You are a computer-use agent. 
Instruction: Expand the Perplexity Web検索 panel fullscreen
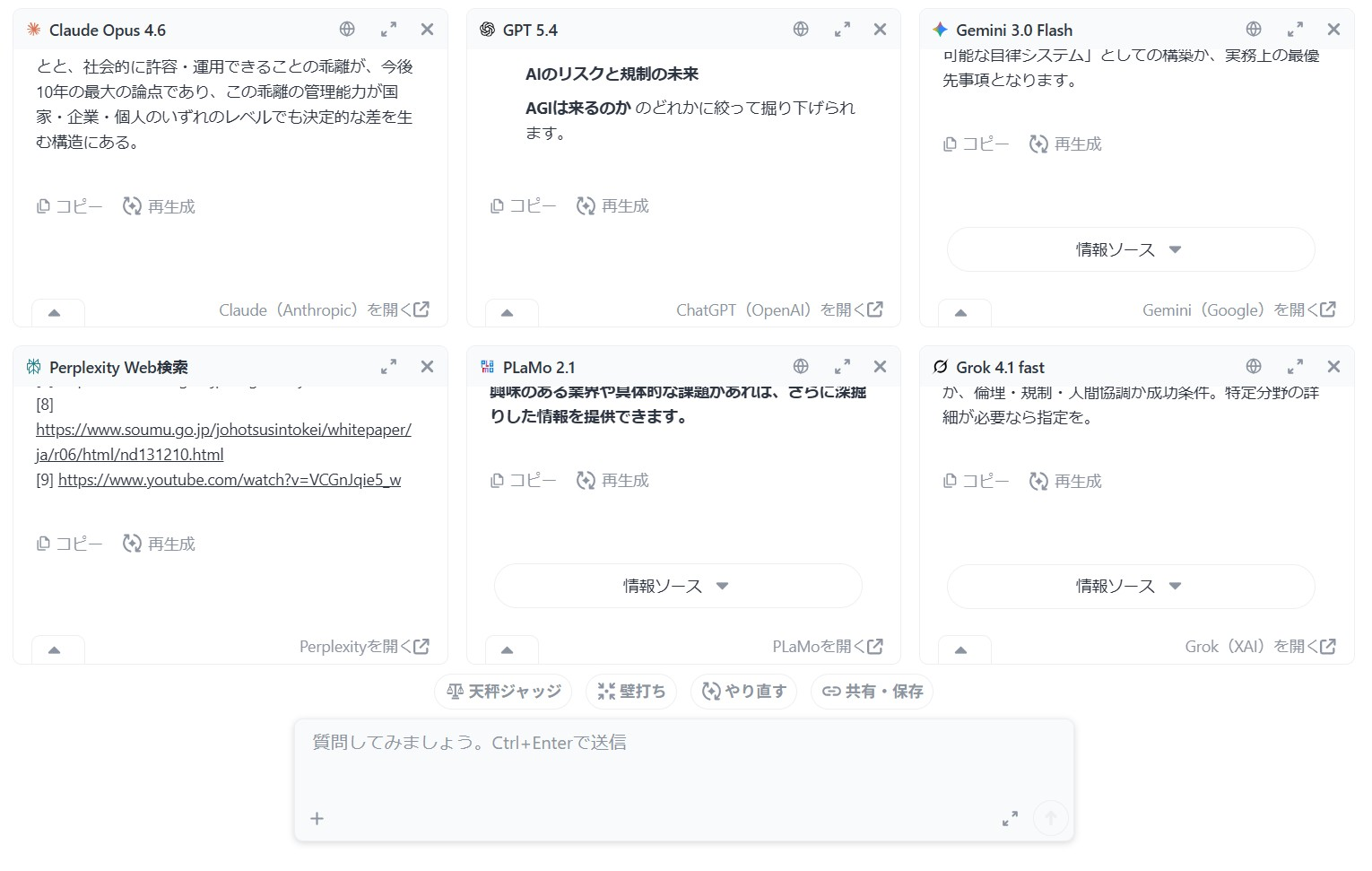click(388, 367)
